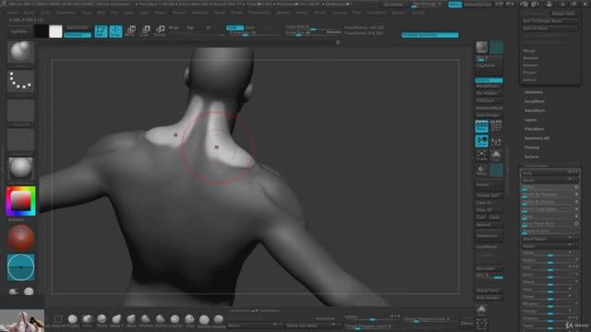591x332 pixels.
Task: Expand the Preview subpalette
Action: 532,148
